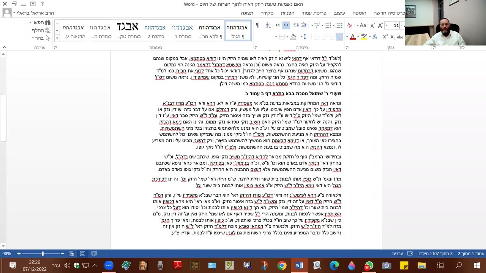This screenshot has width=486, height=273.
Task: Expand the styles gallery More arrow
Action: (57, 38)
